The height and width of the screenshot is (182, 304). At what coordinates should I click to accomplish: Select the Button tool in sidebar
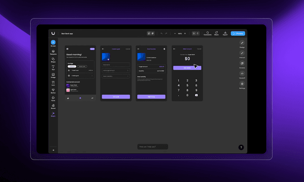click(x=53, y=91)
